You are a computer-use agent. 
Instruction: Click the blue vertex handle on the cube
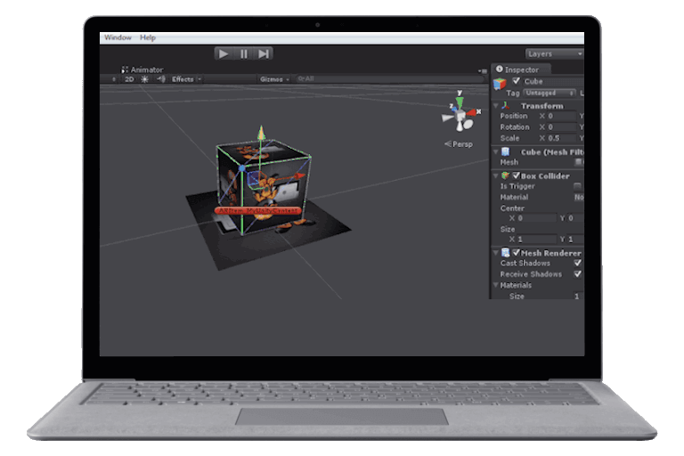point(242,167)
